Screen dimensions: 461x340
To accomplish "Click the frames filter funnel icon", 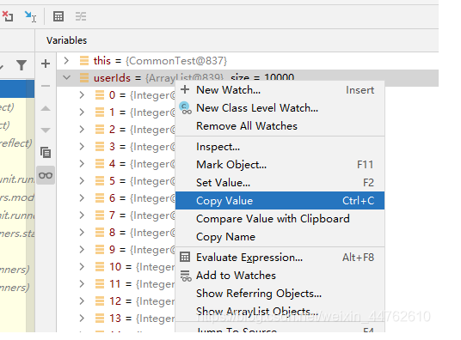I will coord(22,65).
